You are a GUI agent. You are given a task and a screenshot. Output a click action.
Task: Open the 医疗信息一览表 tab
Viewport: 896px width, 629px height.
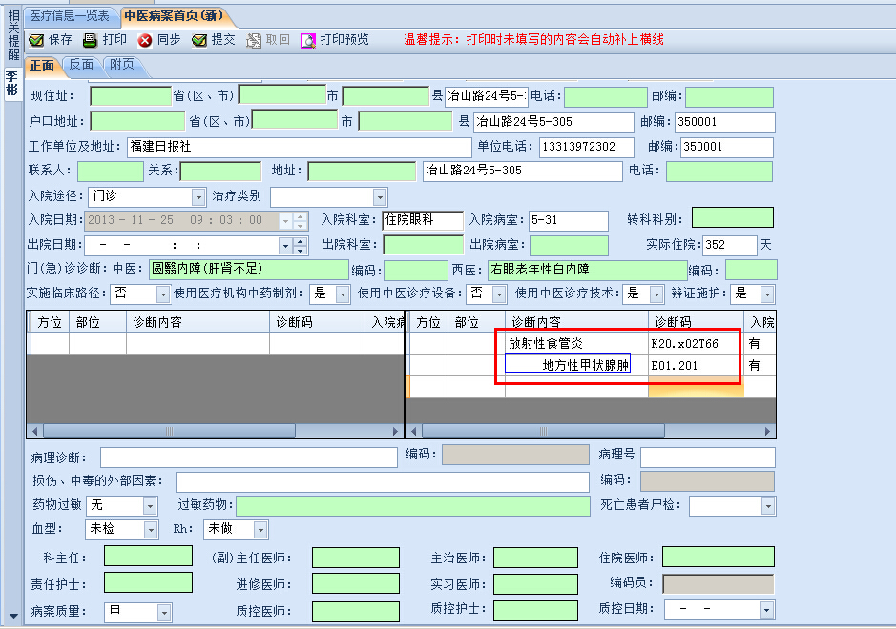pos(69,16)
